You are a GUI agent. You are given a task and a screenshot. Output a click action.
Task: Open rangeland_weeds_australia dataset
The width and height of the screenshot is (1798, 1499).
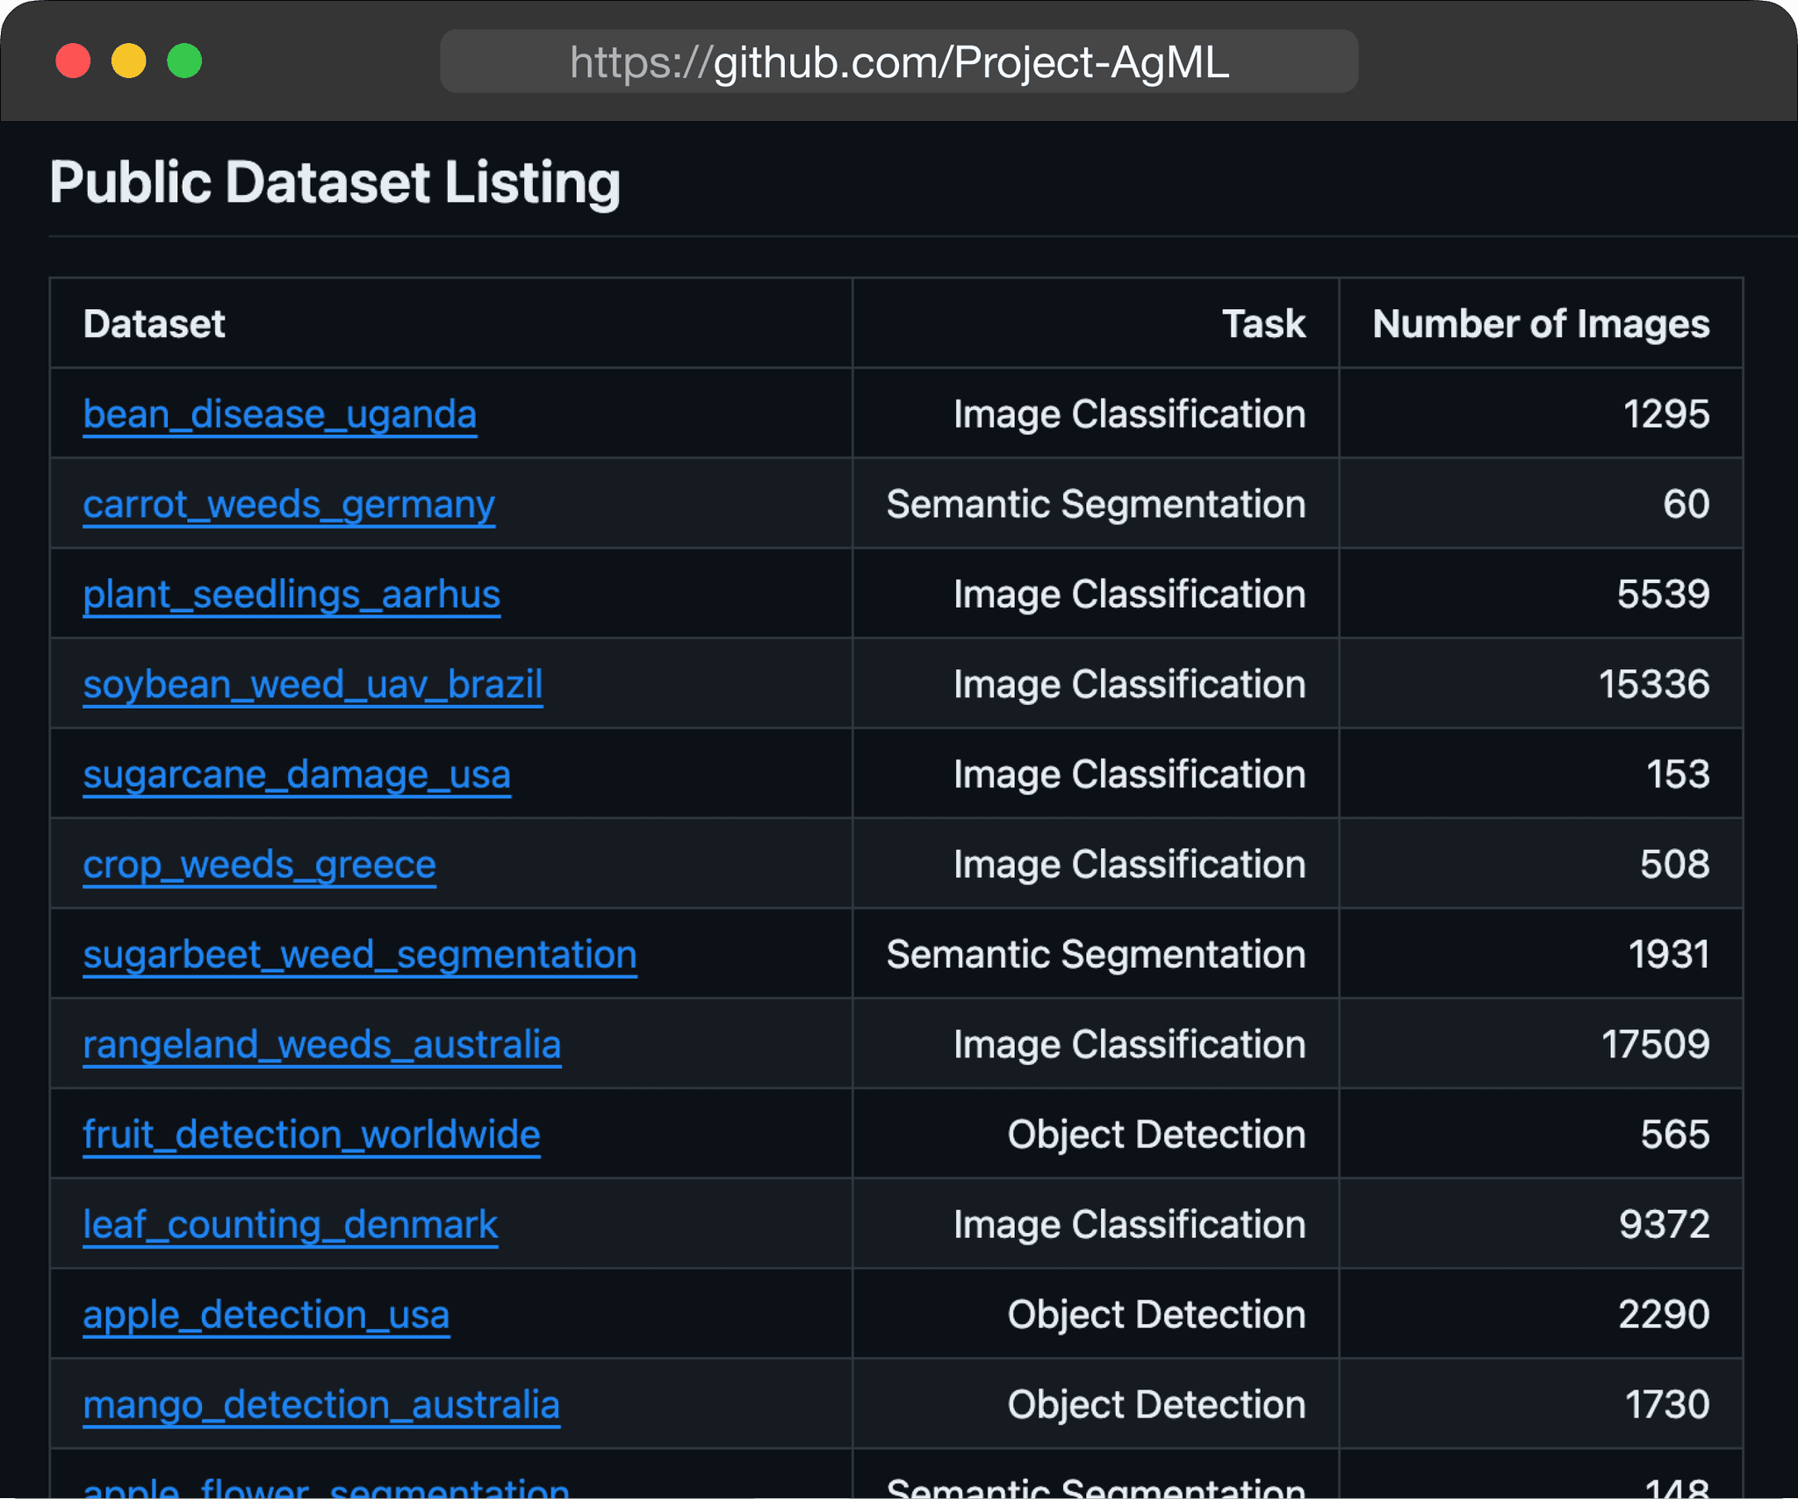(x=321, y=1044)
